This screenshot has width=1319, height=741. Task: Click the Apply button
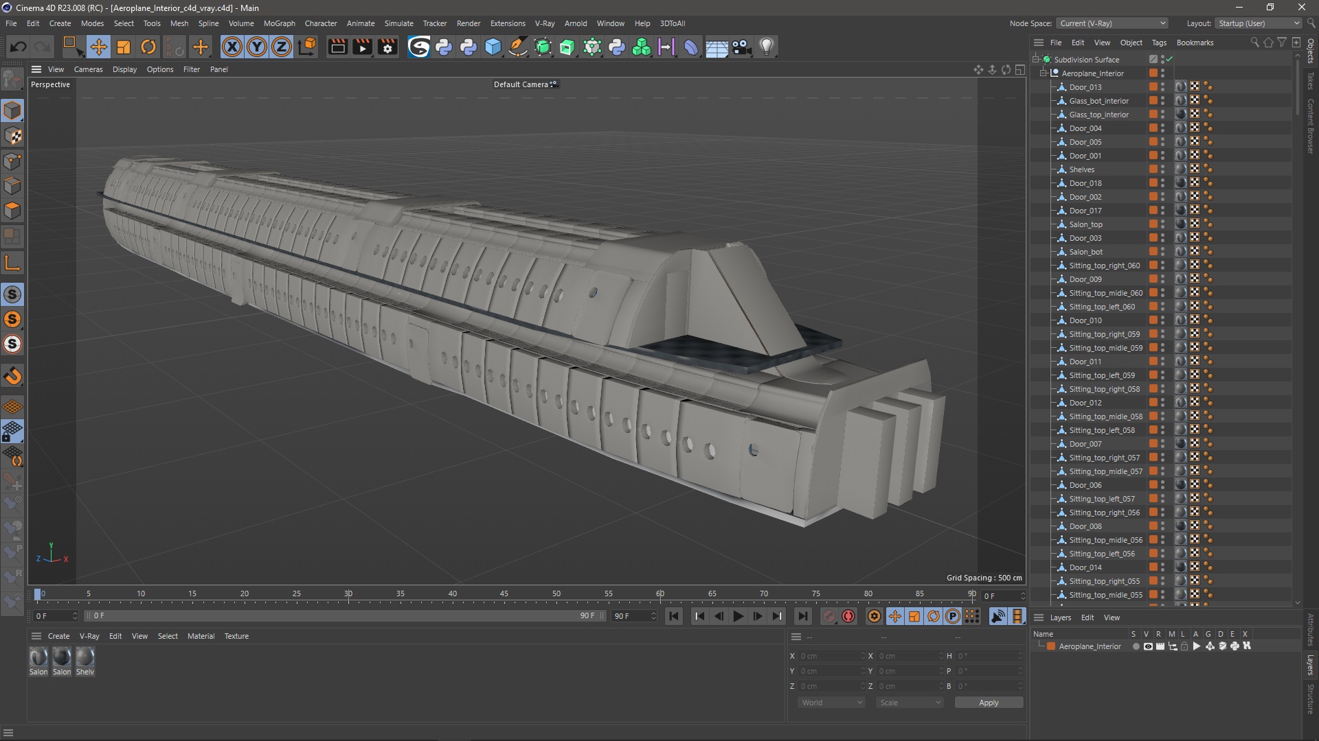pyautogui.click(x=989, y=703)
